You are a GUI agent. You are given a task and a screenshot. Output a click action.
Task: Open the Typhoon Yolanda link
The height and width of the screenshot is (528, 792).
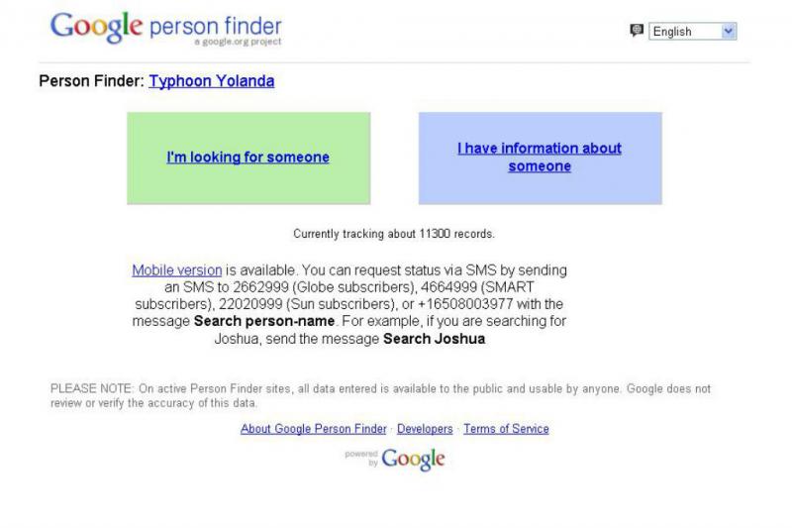pos(212,81)
